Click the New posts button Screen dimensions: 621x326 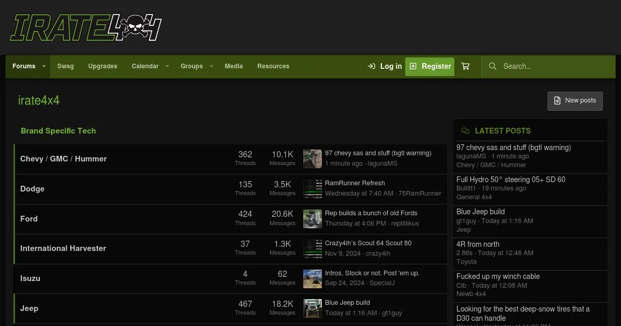(575, 101)
